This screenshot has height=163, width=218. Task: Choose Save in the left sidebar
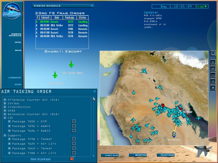[18, 50]
